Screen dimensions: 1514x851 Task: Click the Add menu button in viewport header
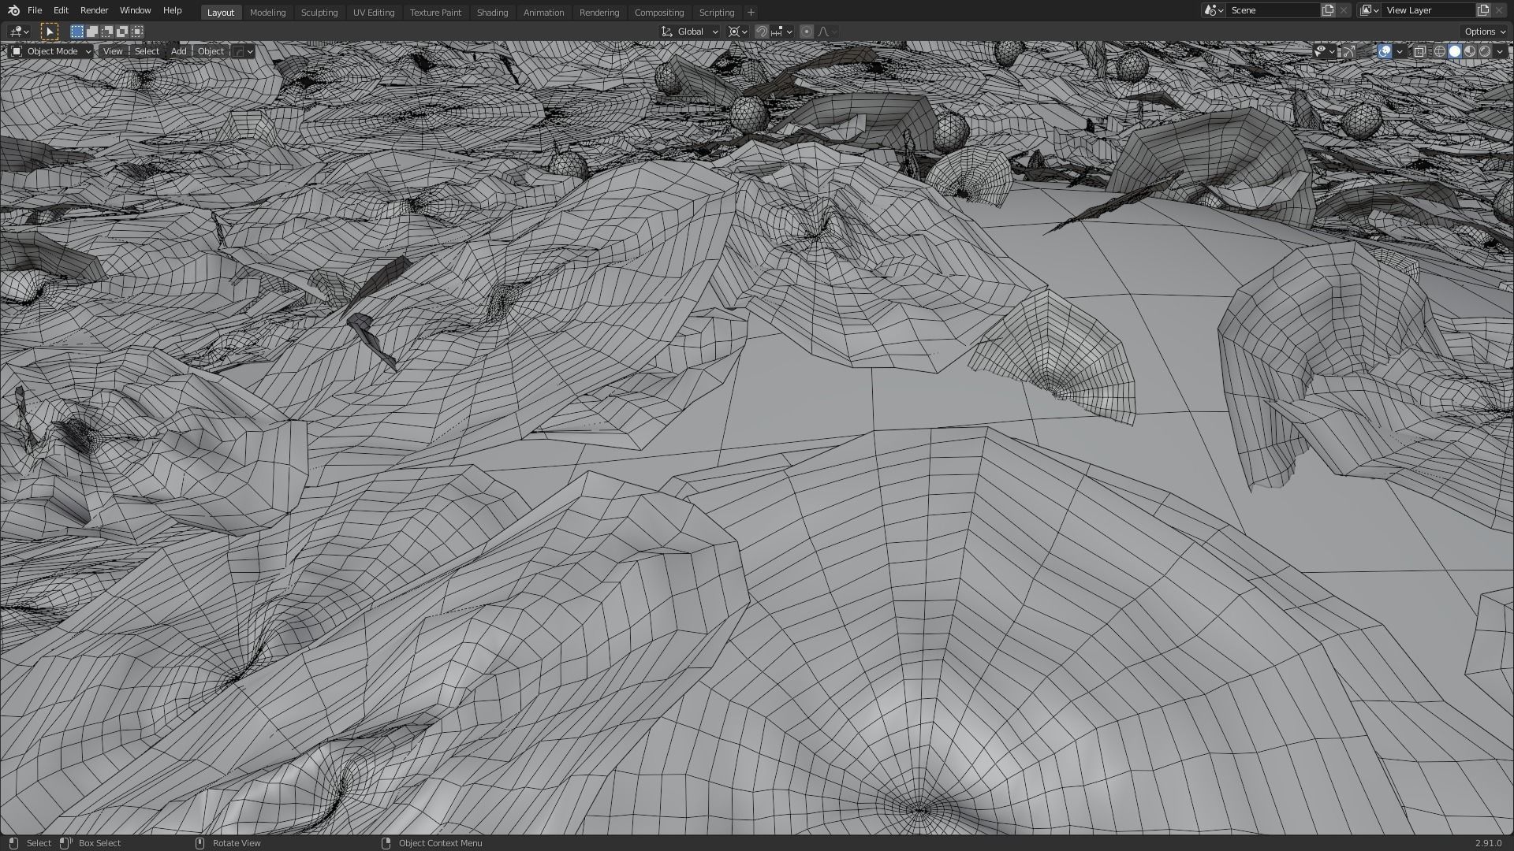click(x=178, y=51)
